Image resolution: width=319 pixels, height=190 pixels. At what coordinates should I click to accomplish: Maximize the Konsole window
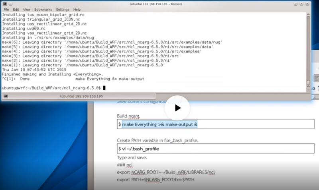pos(301,4)
